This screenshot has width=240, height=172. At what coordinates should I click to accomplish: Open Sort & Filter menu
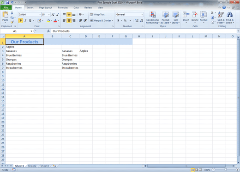pyautogui.click(x=221, y=18)
